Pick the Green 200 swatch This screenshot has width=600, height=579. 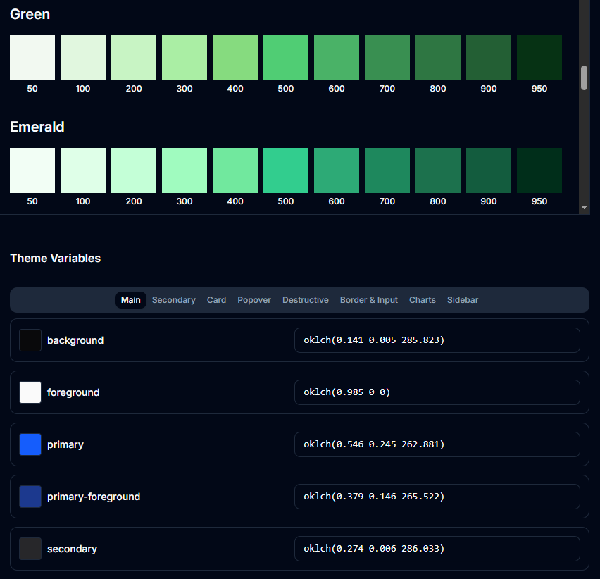click(x=134, y=58)
